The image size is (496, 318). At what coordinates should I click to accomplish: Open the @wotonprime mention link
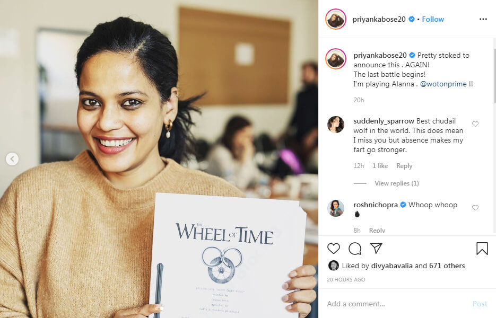[443, 84]
